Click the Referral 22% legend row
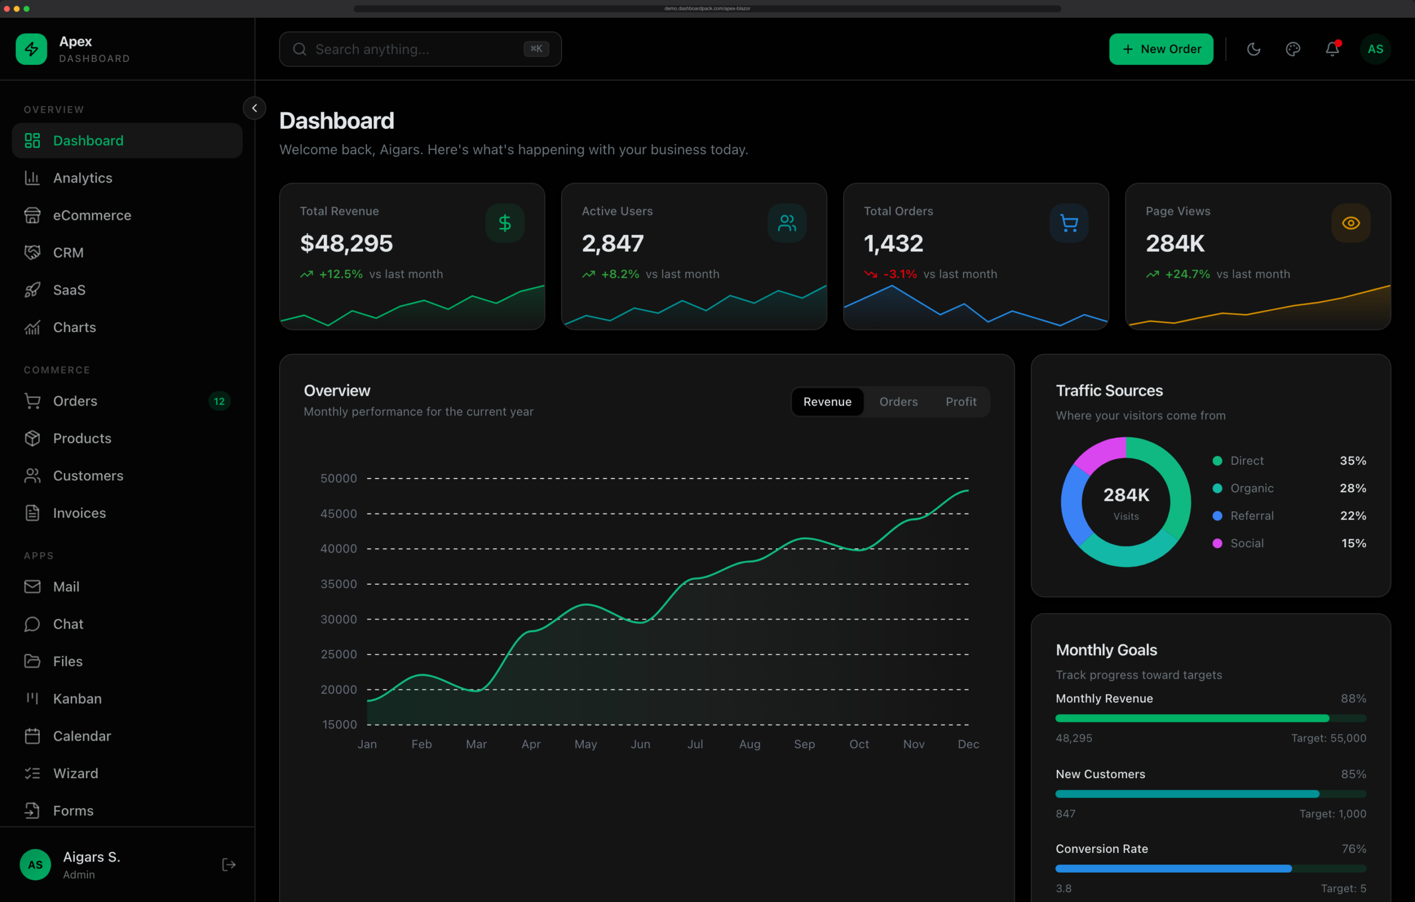This screenshot has width=1415, height=902. click(1289, 516)
